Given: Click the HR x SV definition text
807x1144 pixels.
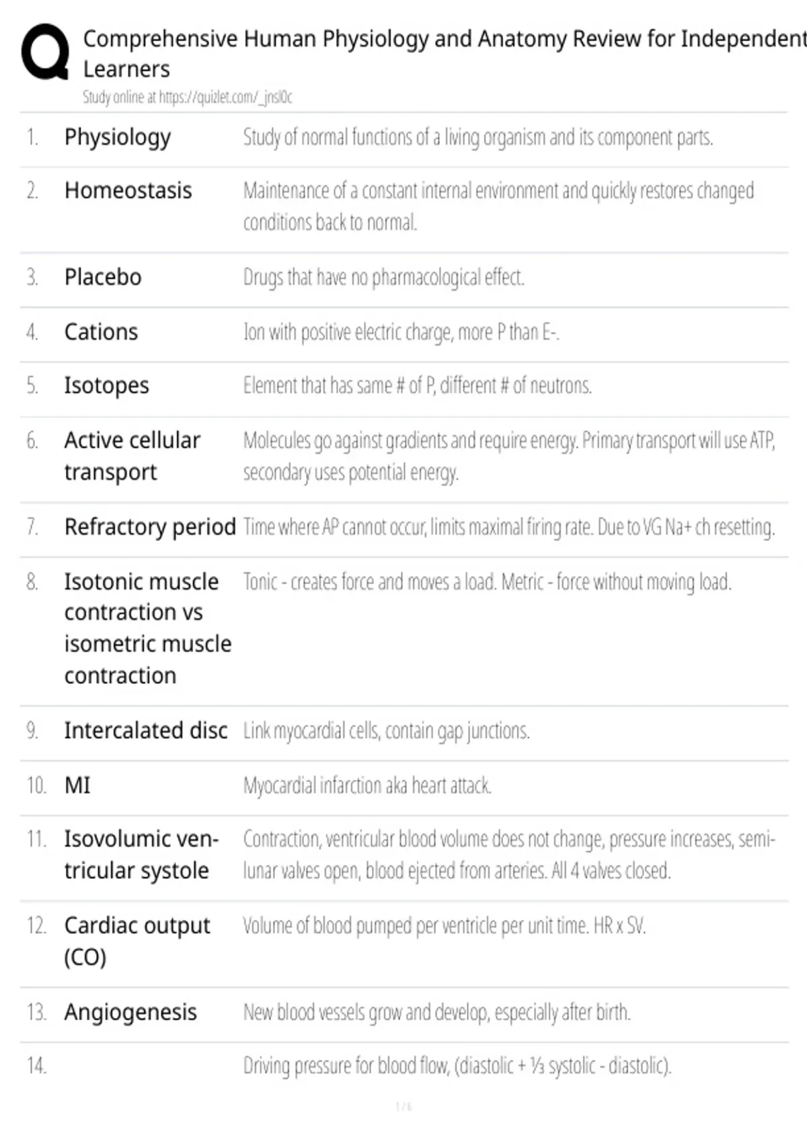Looking at the screenshot, I should [x=445, y=927].
